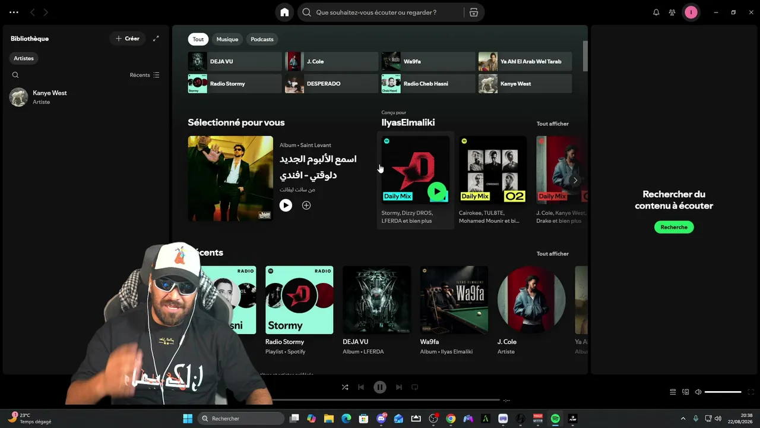Viewport: 760px width, 428px height.
Task: Click the main content scrollbar
Action: (x=585, y=56)
